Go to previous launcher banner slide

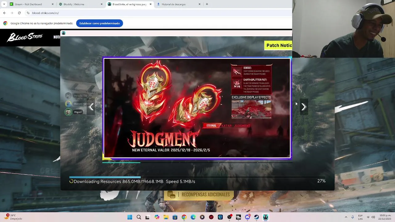click(x=91, y=107)
